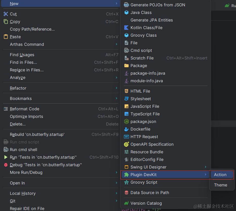The width and height of the screenshot is (236, 211).
Task: Click the Data Source in Path icon
Action: point(126,193)
